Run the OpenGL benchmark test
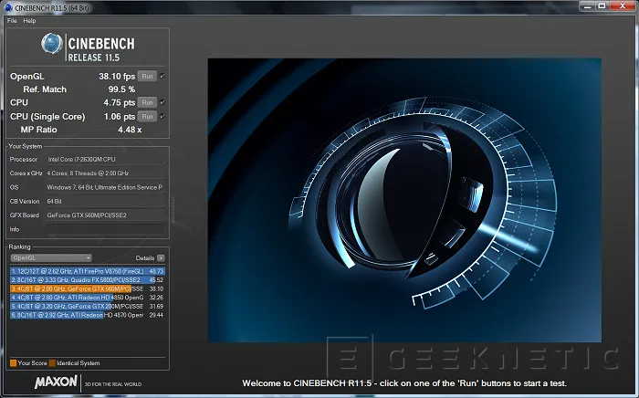639x398 pixels. click(x=147, y=76)
